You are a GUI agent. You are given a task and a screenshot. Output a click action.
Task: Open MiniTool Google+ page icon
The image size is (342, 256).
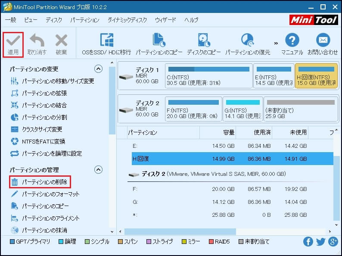tap(333, 242)
